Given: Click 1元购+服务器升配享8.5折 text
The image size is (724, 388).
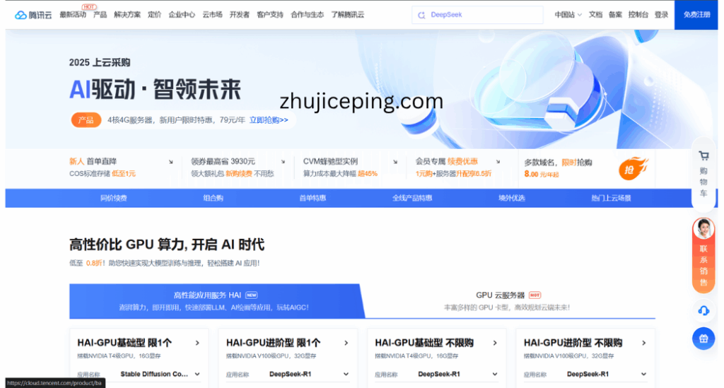Looking at the screenshot, I should click(x=453, y=174).
